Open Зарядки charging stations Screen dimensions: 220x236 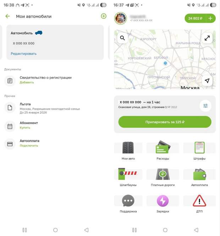pos(163,201)
